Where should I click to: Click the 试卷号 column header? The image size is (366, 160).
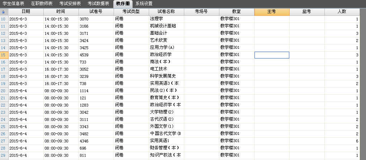(x=96, y=12)
